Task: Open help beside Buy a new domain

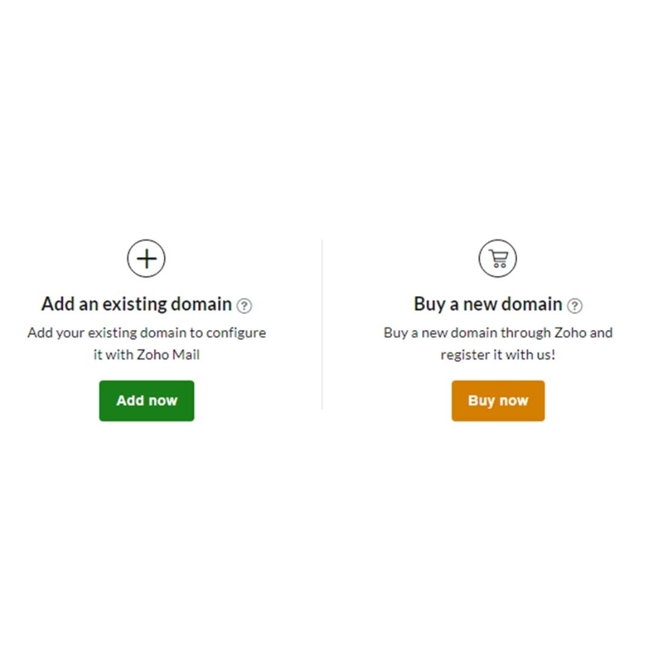Action: click(x=575, y=306)
